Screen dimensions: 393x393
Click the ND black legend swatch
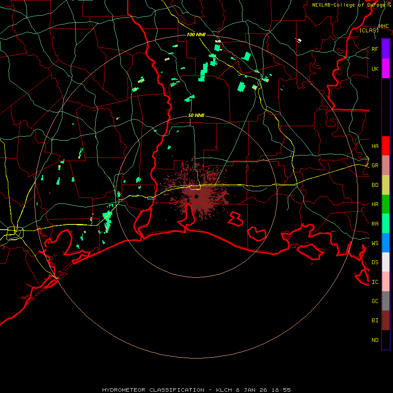pyautogui.click(x=386, y=340)
